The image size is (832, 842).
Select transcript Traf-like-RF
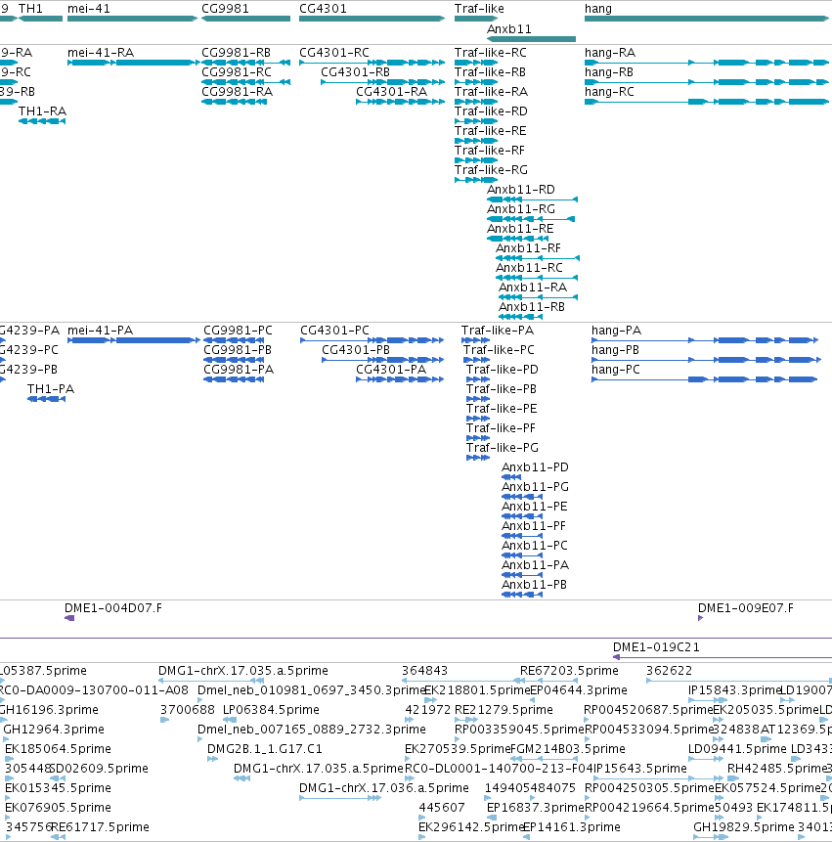click(476, 160)
